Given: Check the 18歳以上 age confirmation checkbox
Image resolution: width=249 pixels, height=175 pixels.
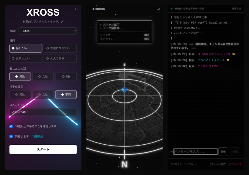Looking at the screenshot, I should pyautogui.click(x=11, y=126).
